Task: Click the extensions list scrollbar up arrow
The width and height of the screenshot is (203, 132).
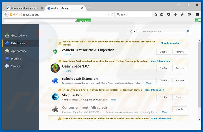Action: 199,41
